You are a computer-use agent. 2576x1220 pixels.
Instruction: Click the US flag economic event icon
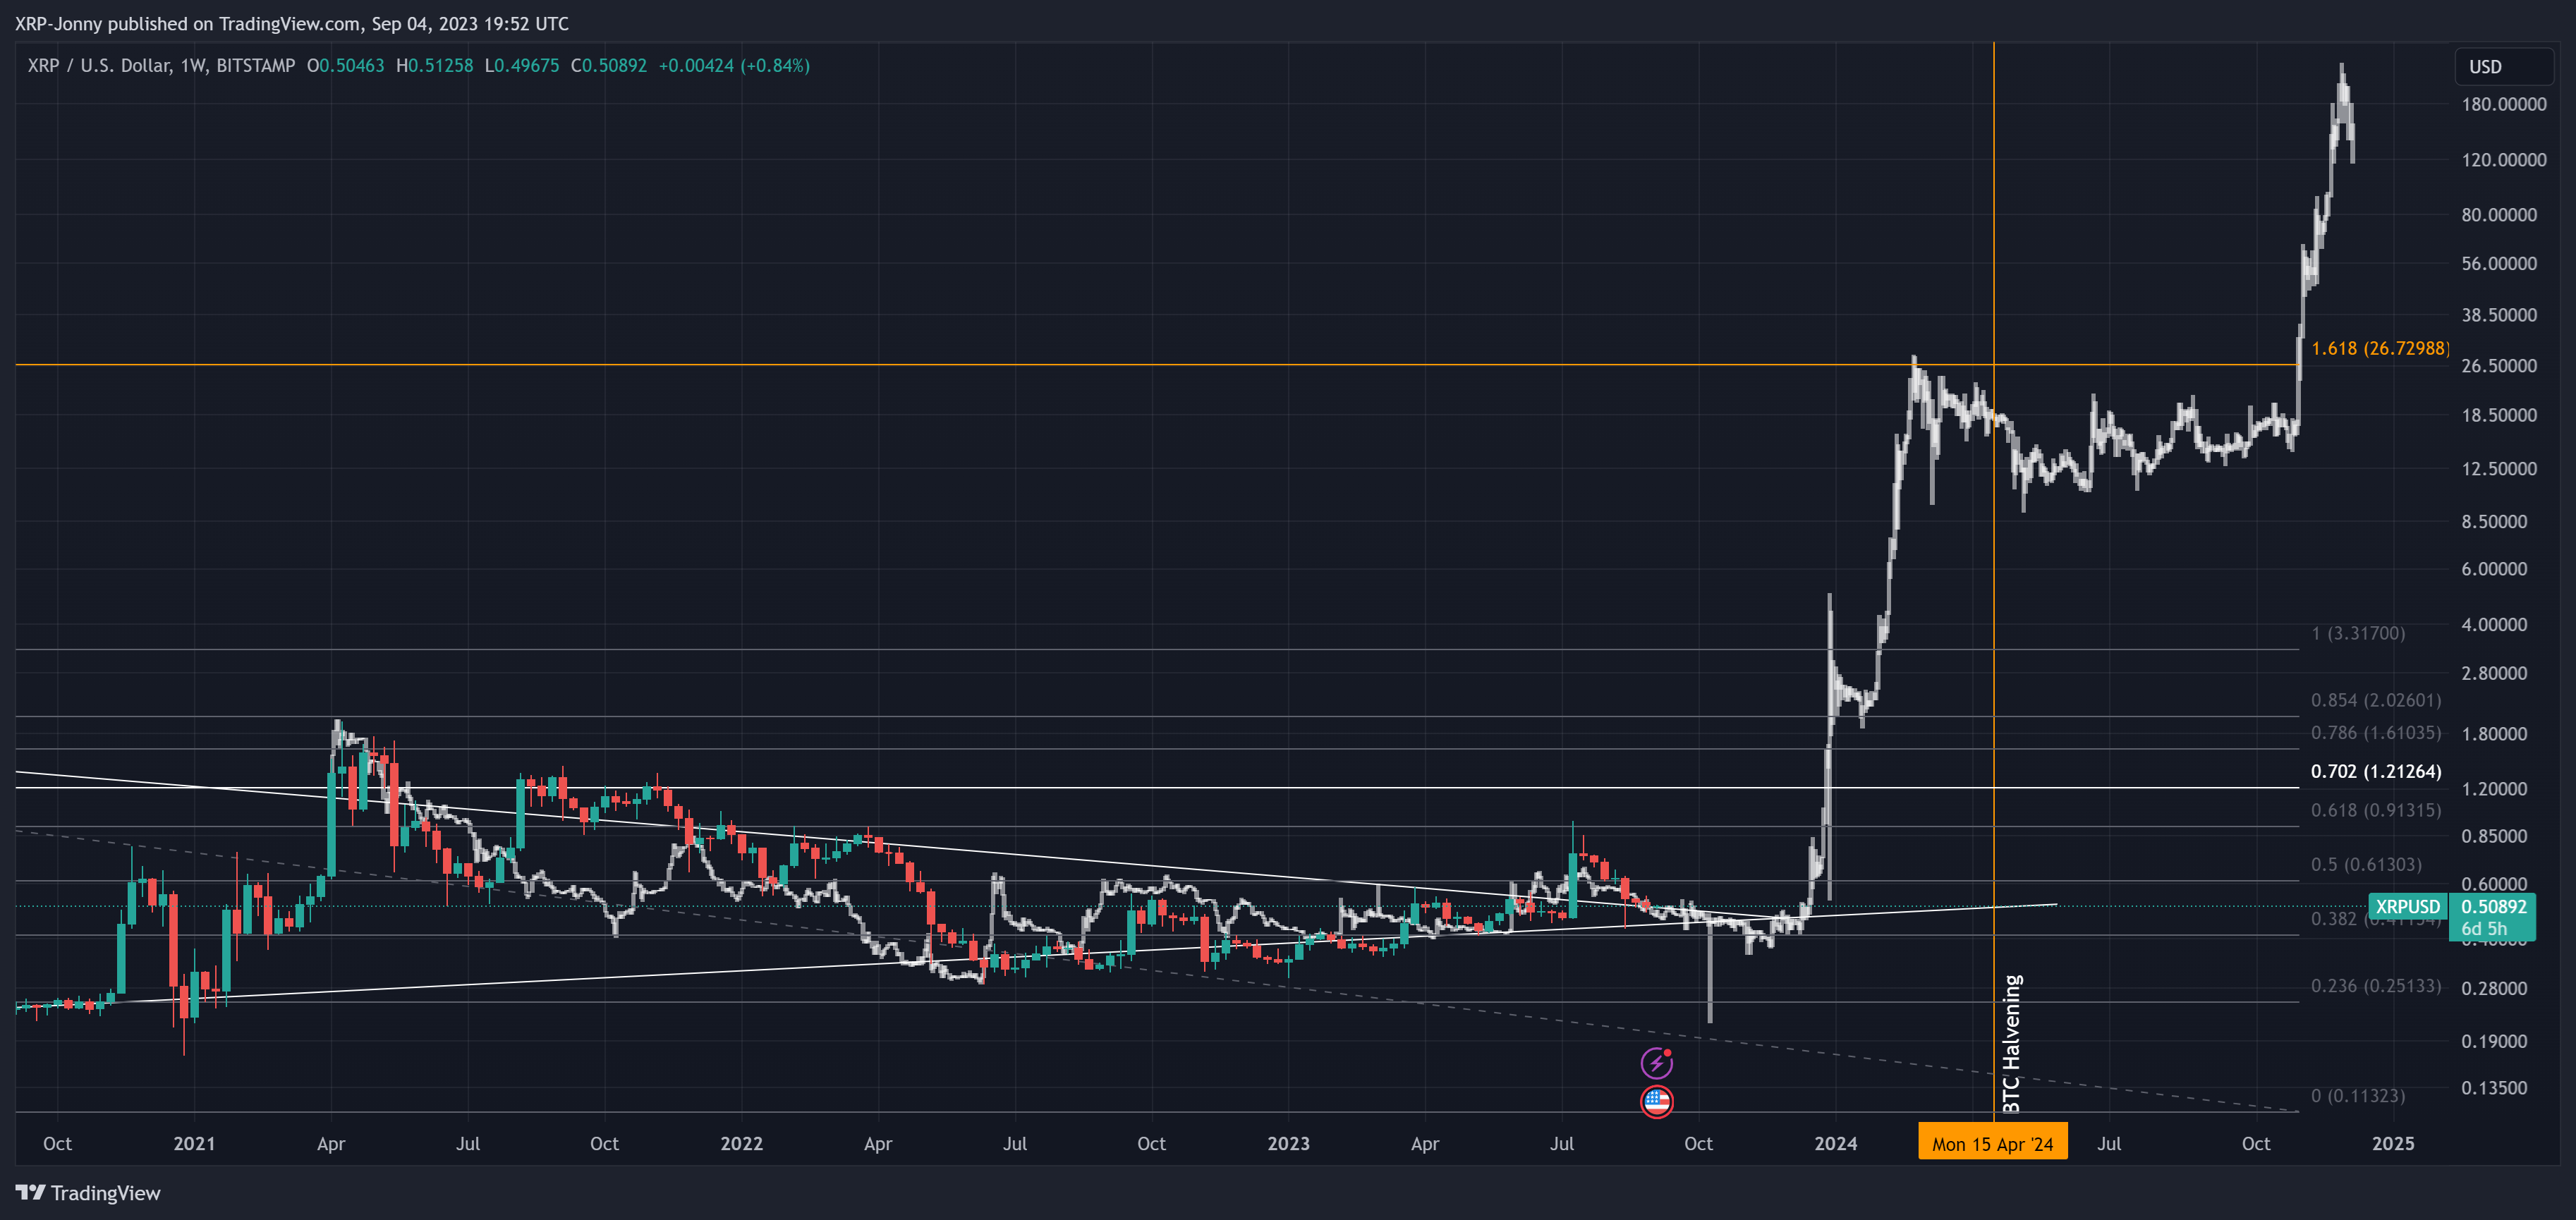pos(1656,1101)
